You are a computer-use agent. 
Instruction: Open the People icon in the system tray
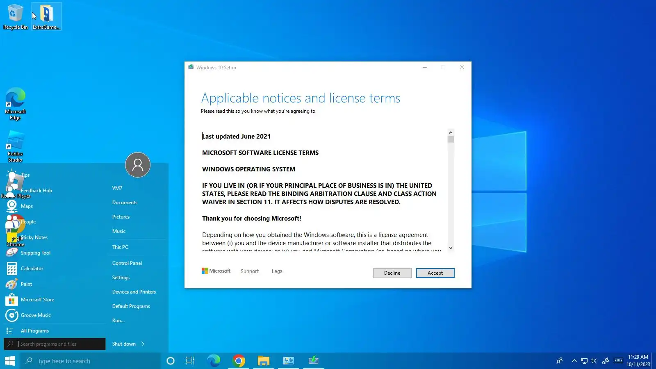pos(560,361)
